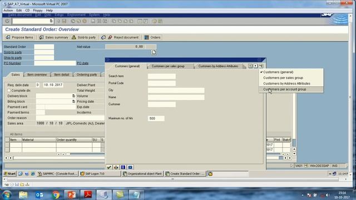Click the Virtual PC icon on taskbar
Screen dimensions: 356x200
[104, 194]
